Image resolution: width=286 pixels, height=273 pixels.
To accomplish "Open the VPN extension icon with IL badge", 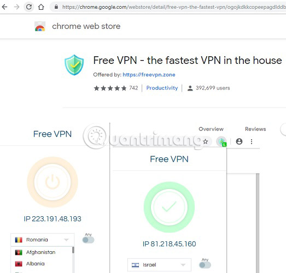I will tap(221, 141).
